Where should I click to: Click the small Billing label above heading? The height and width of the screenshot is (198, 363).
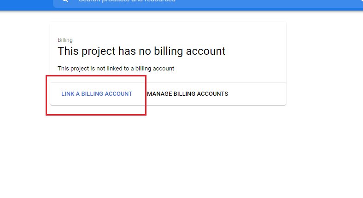[65, 40]
